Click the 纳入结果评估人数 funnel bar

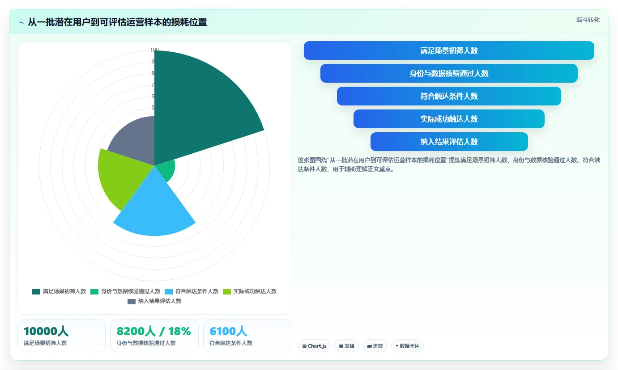pos(449,142)
